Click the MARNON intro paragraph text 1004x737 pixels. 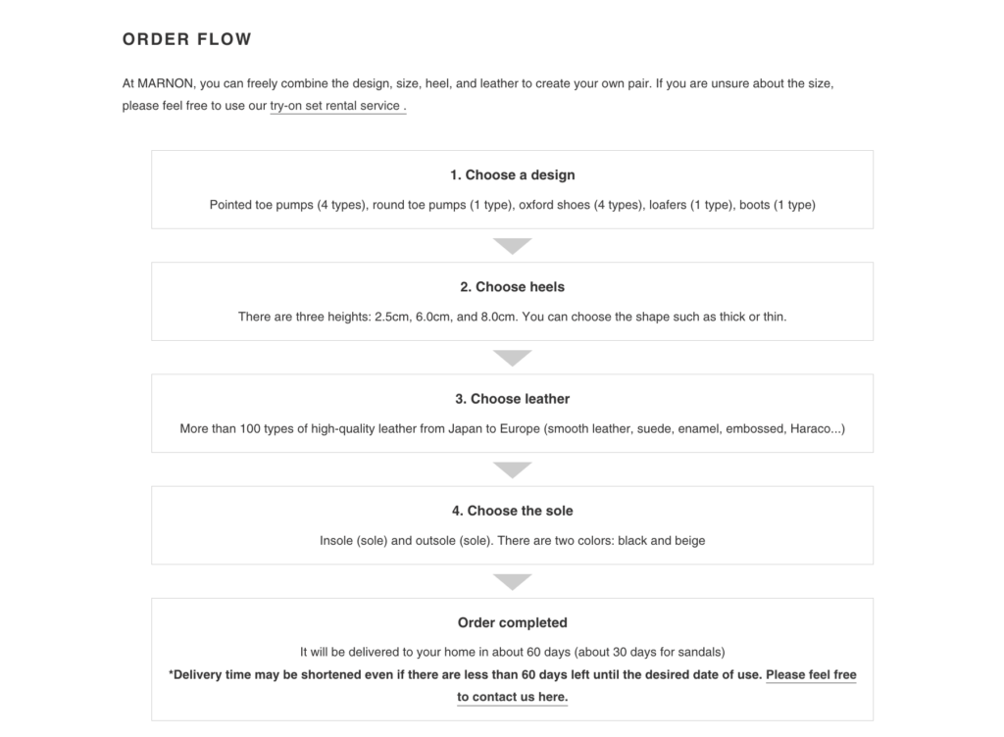(477, 84)
